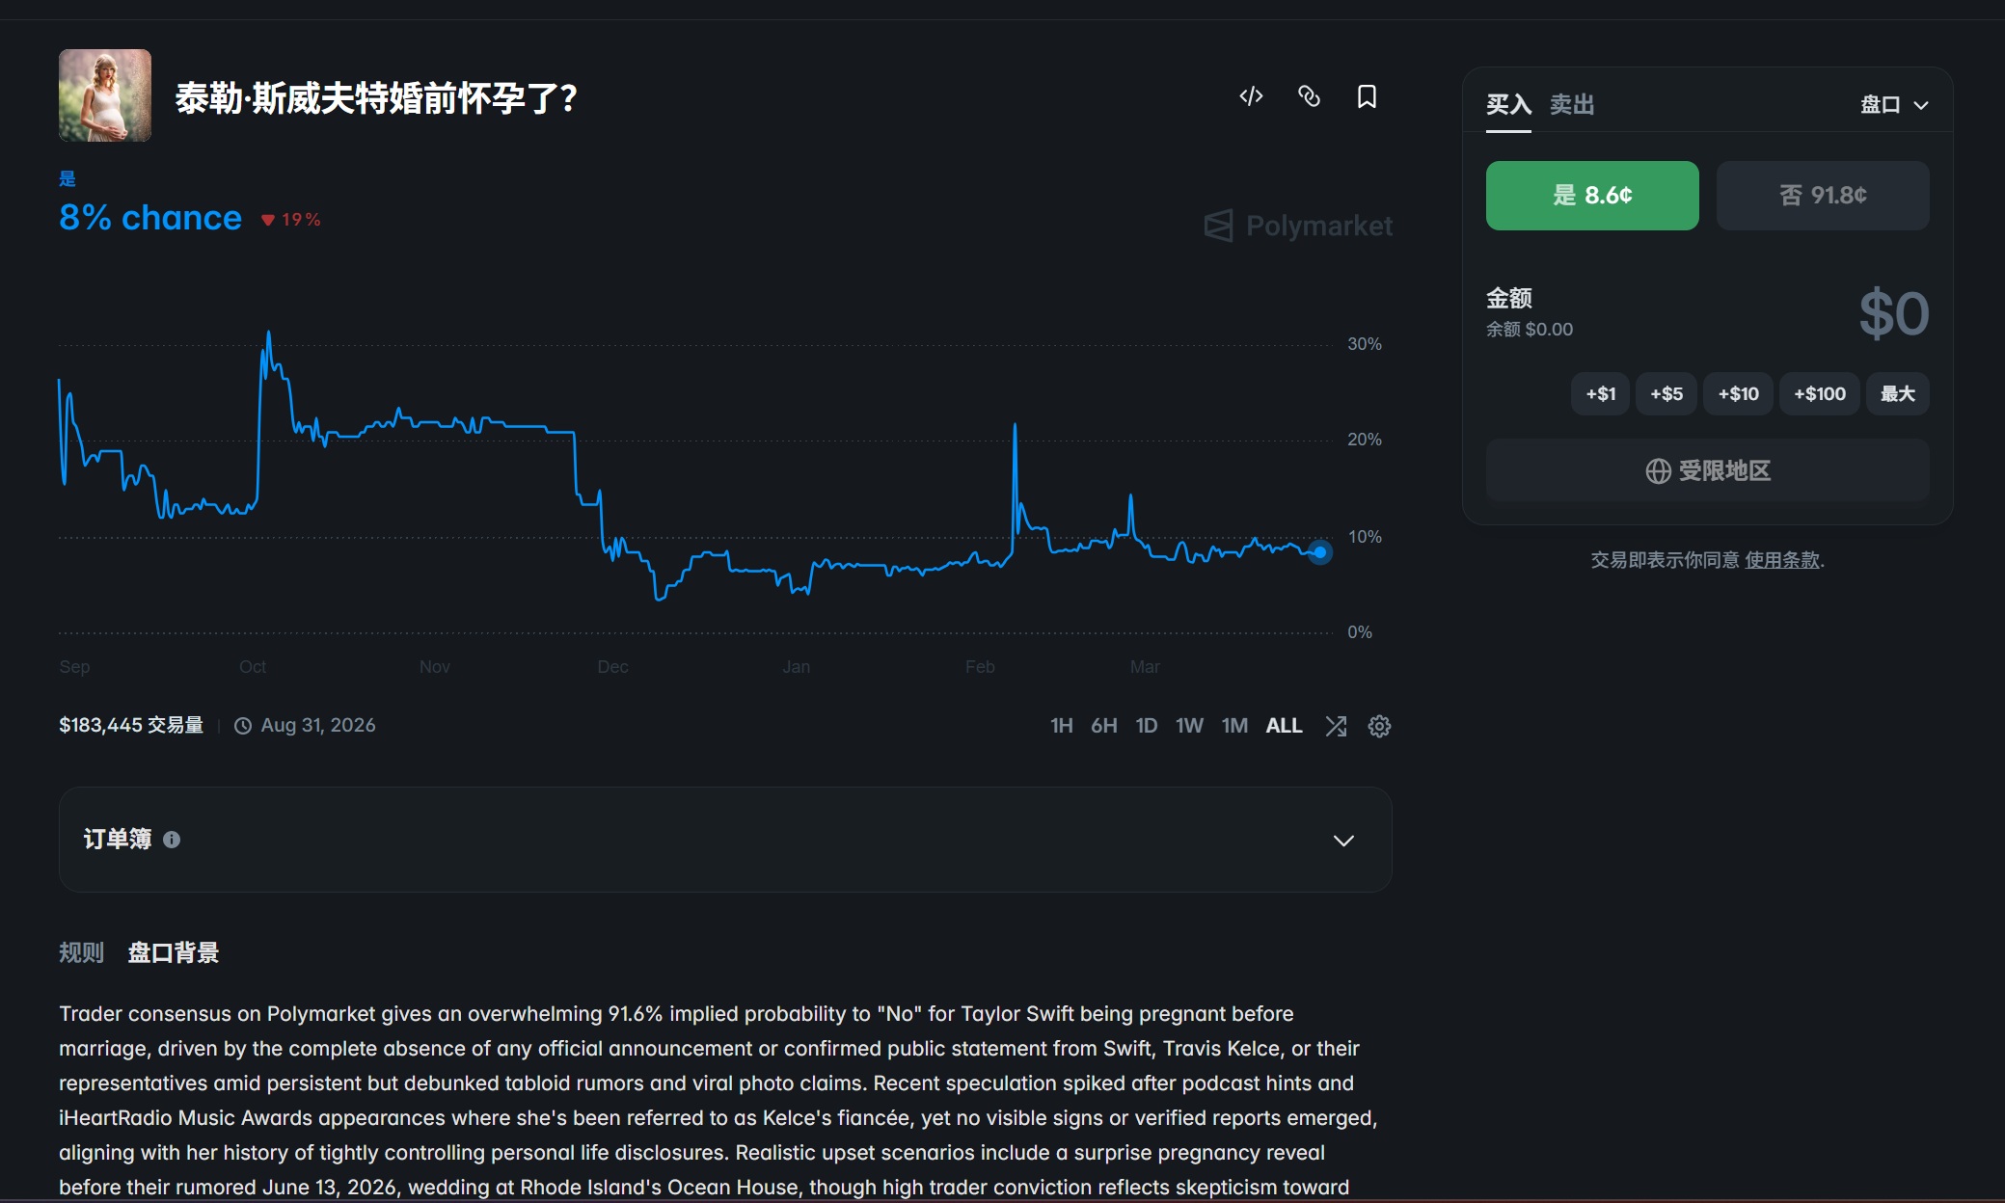The image size is (2005, 1203).
Task: Click the chart shuffle/compare icon
Action: pyautogui.click(x=1336, y=726)
